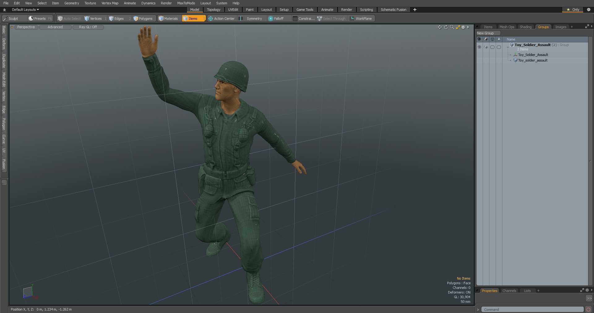Click the layout settings gear at top right
The width and height of the screenshot is (594, 313).
(x=589, y=10)
